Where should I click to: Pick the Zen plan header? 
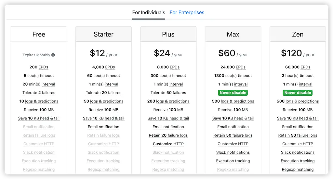(298, 34)
